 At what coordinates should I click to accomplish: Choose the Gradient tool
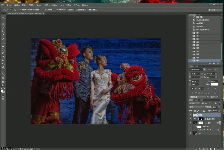tap(3, 56)
